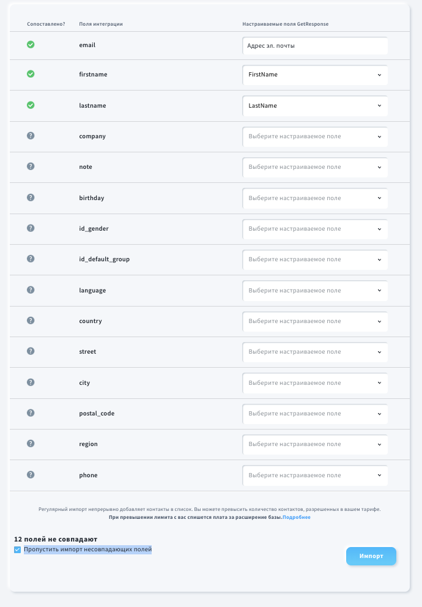Viewport: 422px width, 607px height.
Task: Click the green matched checkmark for email
Action: [31, 45]
